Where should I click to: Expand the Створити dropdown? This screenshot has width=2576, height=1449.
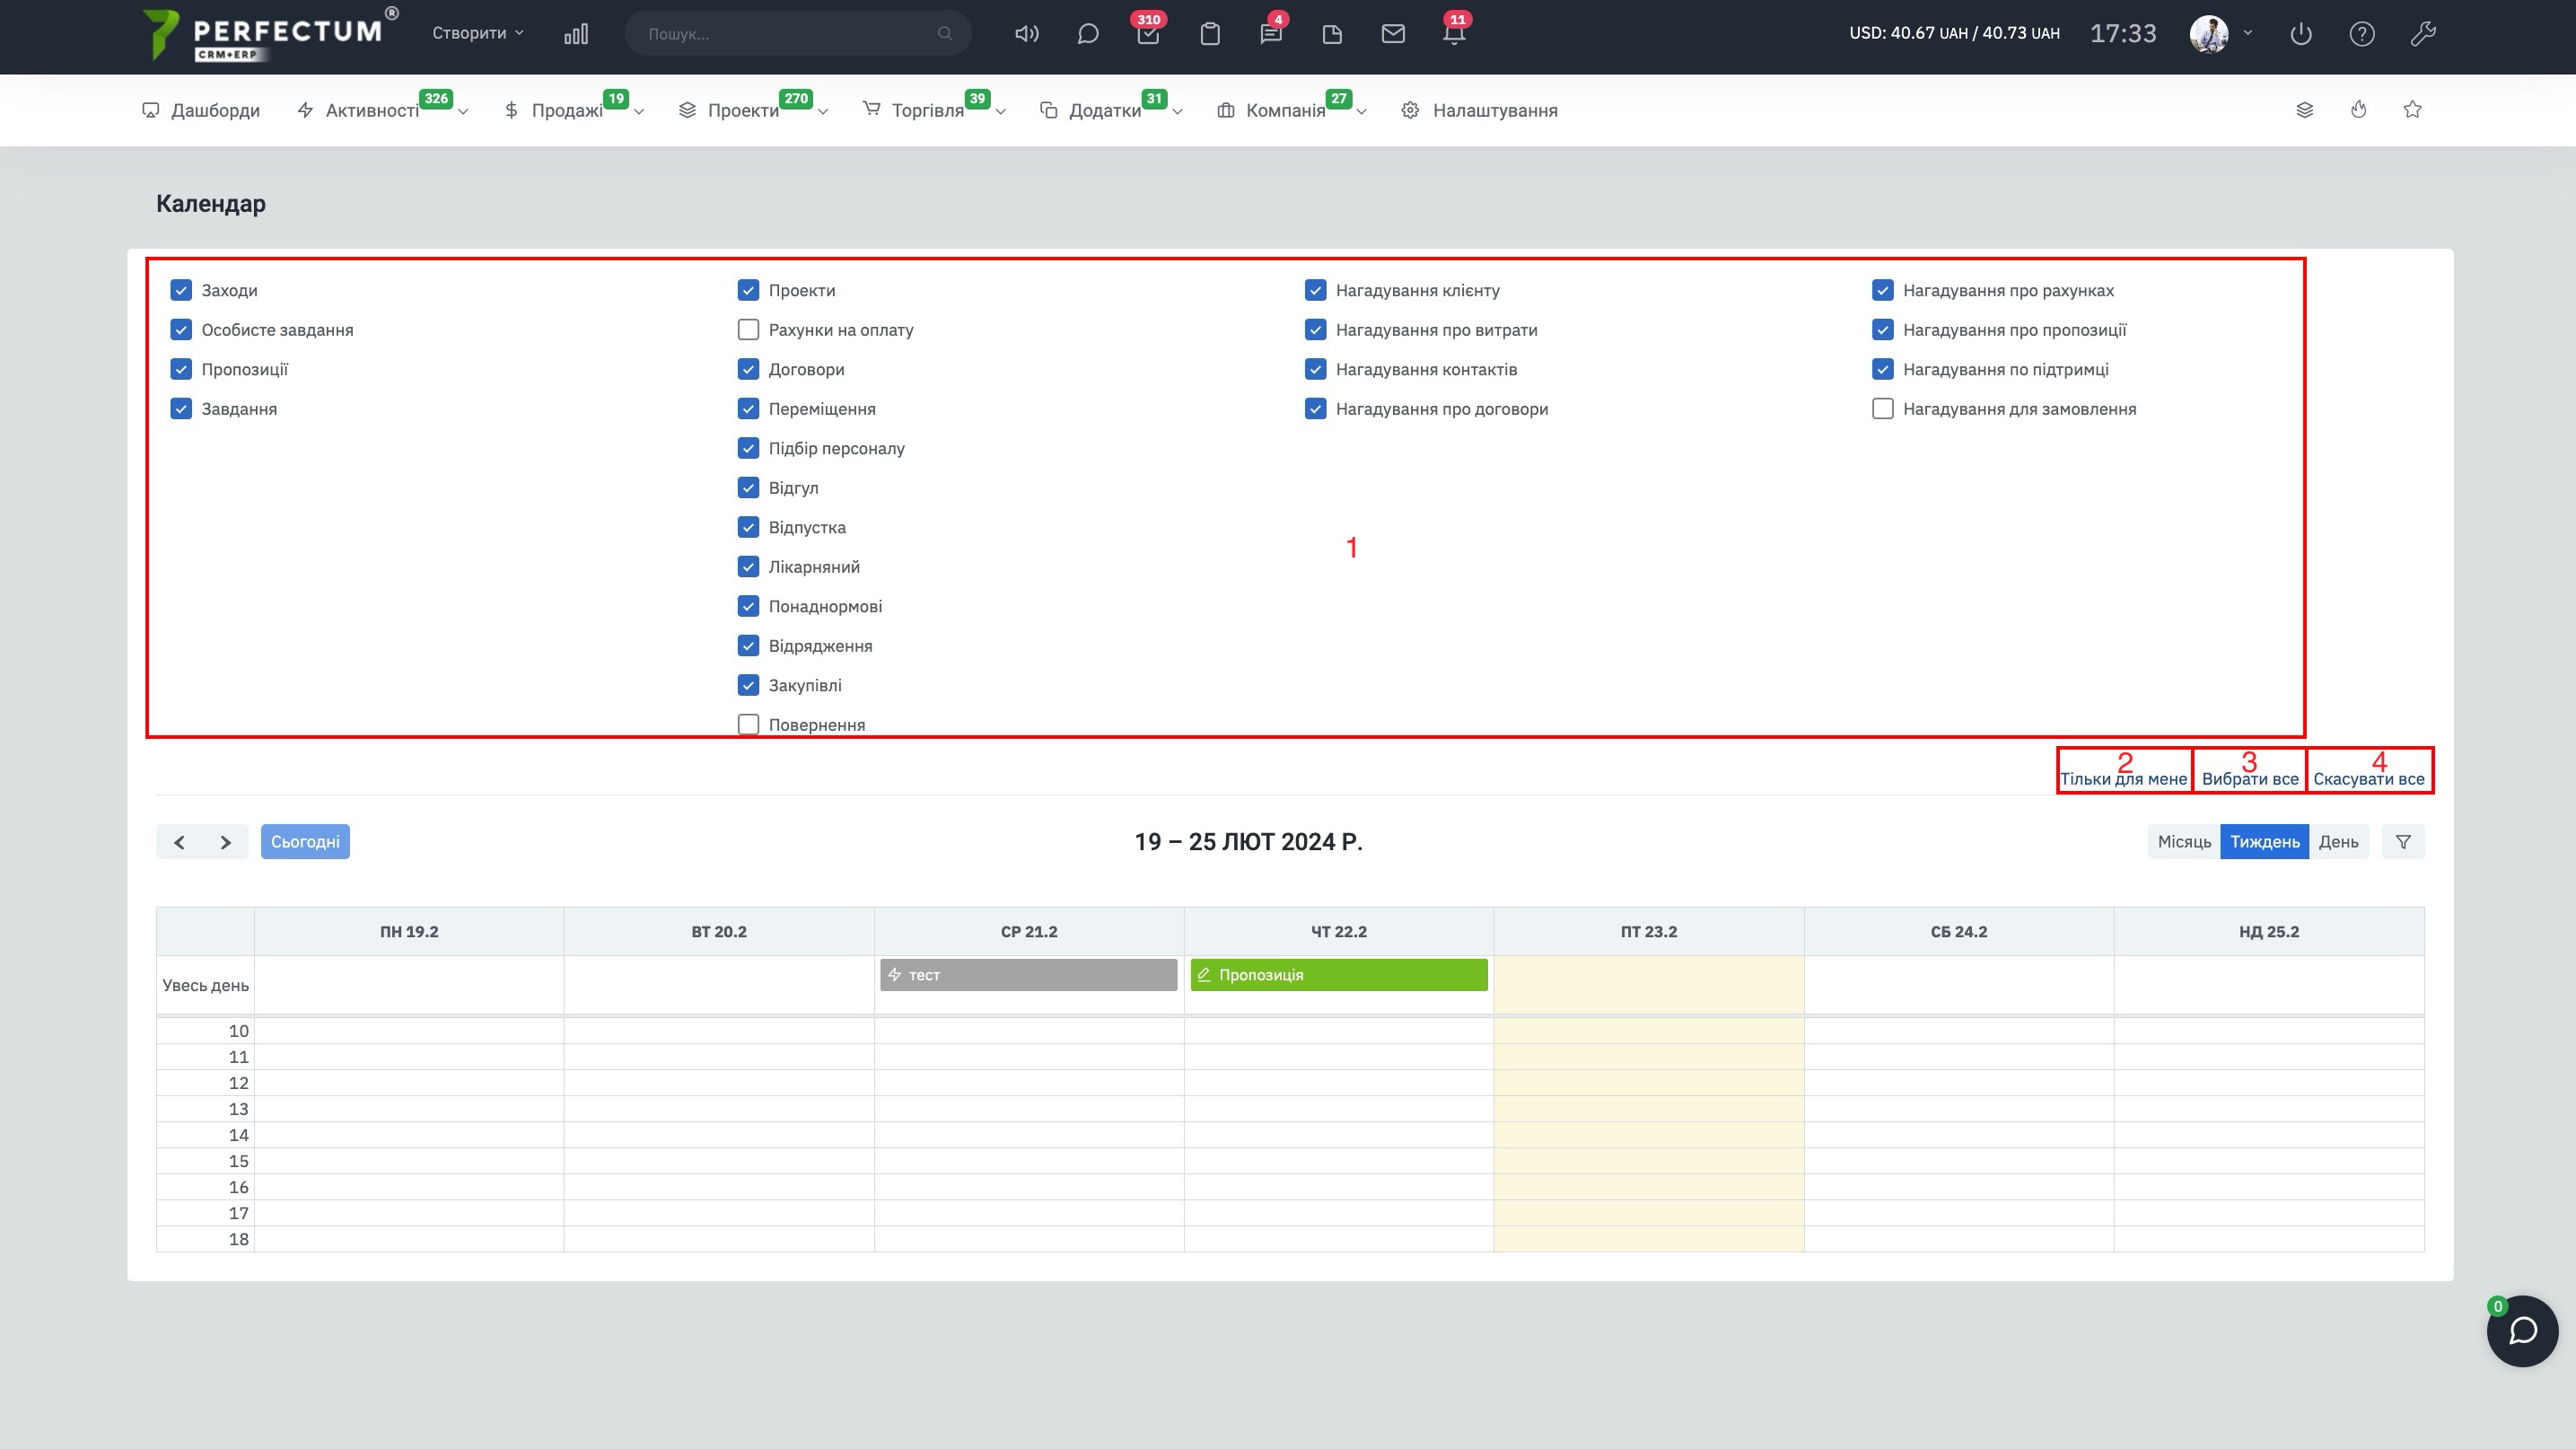pyautogui.click(x=477, y=33)
